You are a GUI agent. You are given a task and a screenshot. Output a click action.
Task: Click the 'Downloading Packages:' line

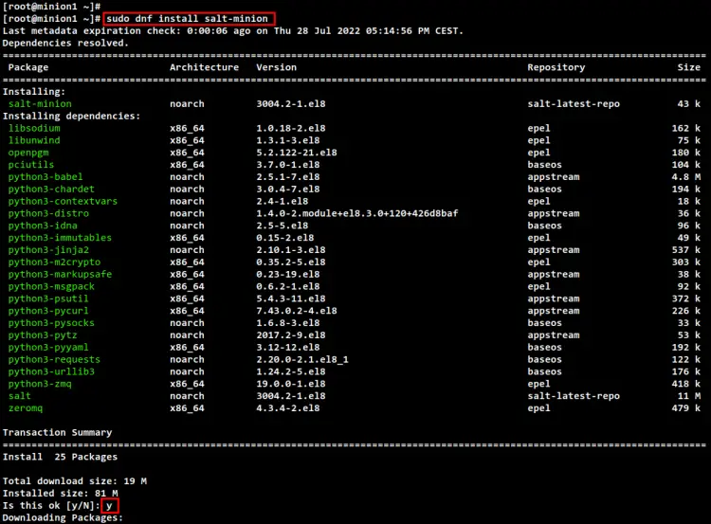(64, 518)
